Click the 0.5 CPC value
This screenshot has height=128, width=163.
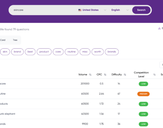click(x=101, y=84)
